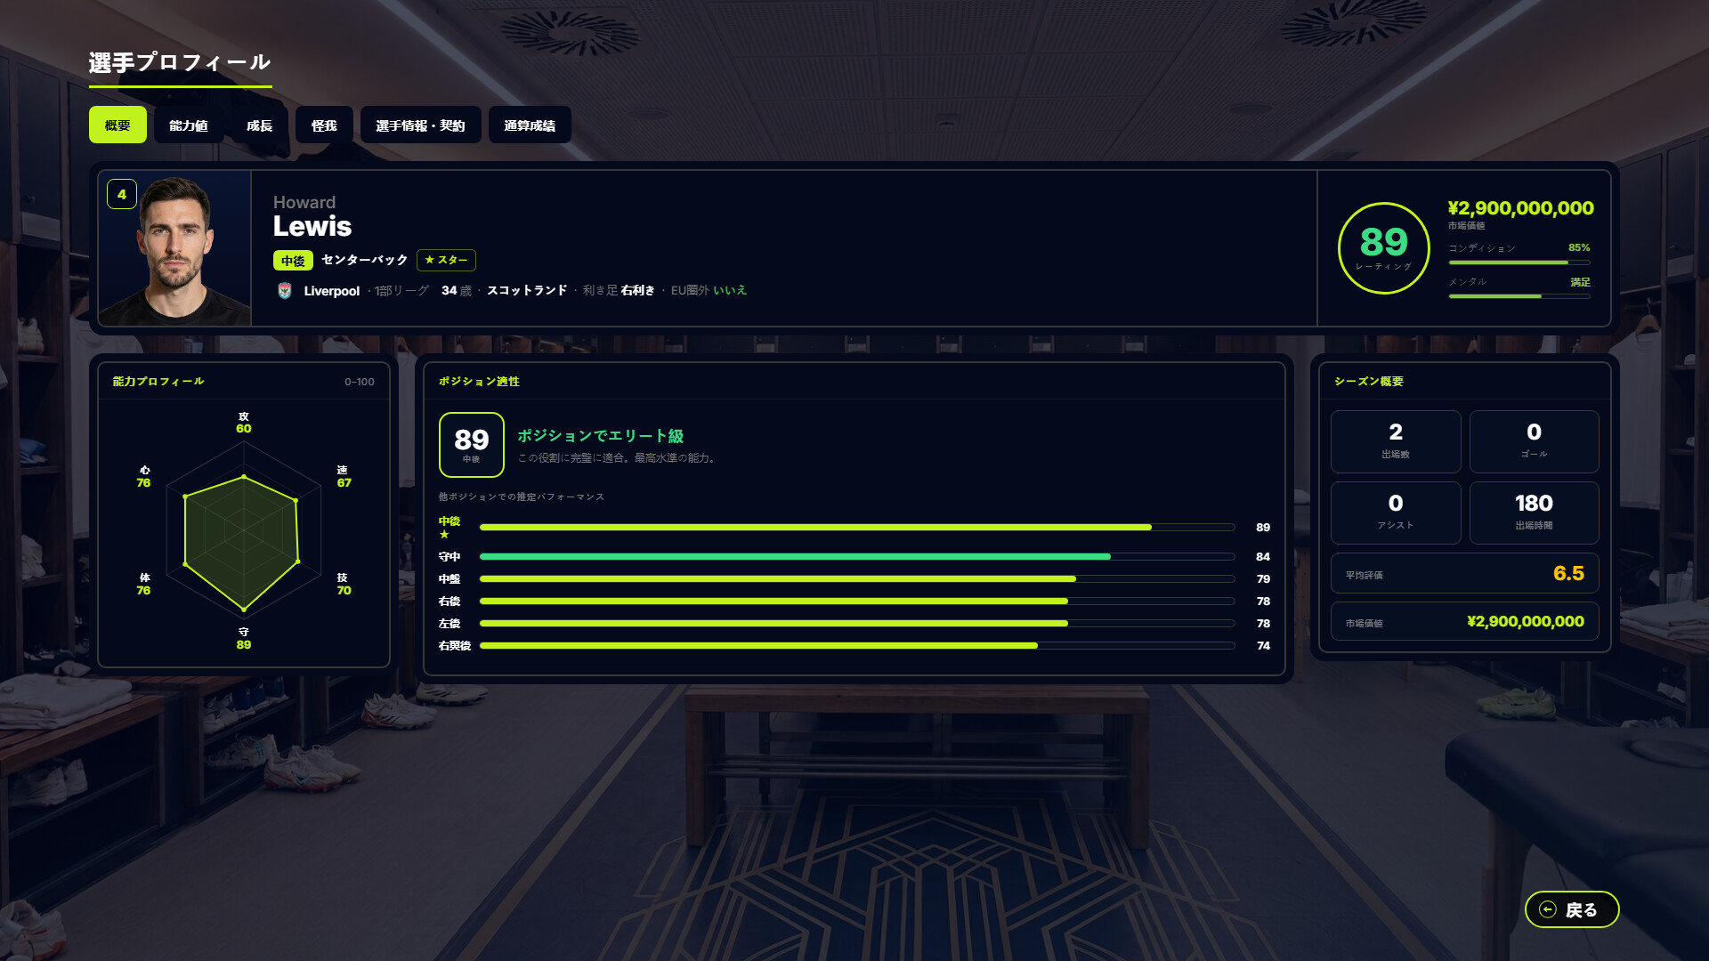The height and width of the screenshot is (961, 1709).
Task: Select the 概要 tab
Action: coord(117,125)
